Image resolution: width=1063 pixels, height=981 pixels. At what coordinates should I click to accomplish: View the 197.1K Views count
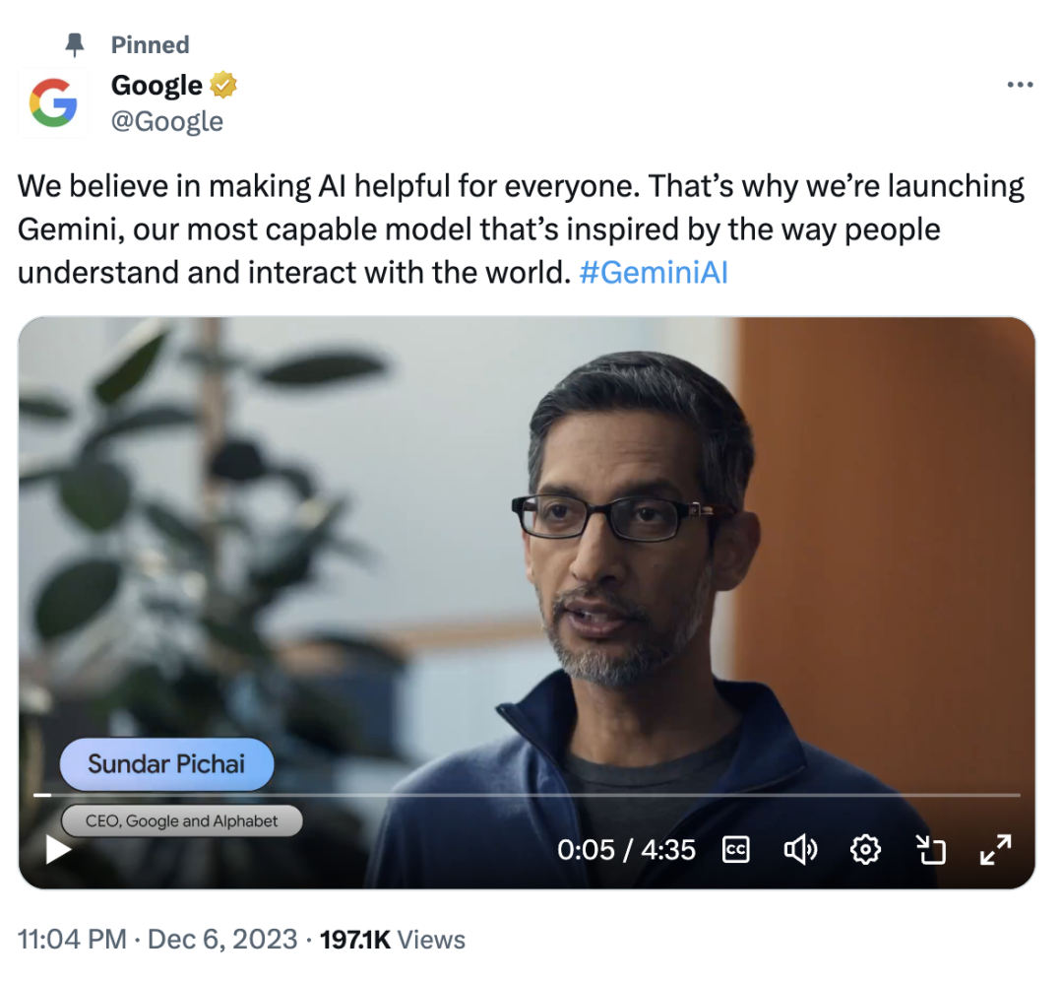pos(393,940)
